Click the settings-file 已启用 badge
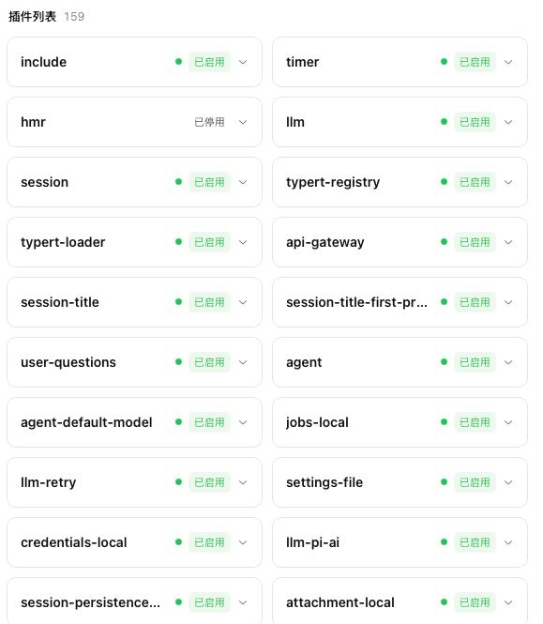543x624 pixels. click(475, 482)
